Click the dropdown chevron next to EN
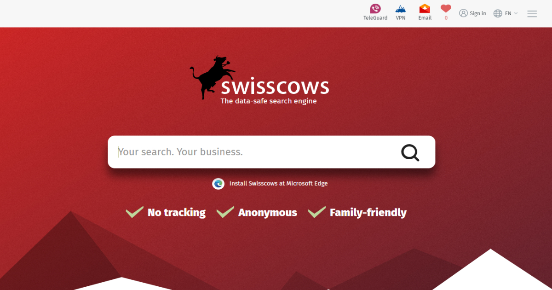 [516, 13]
